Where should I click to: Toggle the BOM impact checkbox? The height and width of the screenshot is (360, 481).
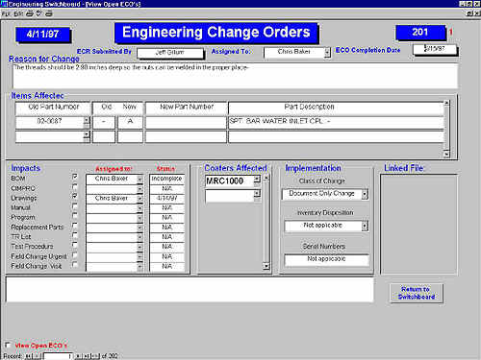click(75, 177)
